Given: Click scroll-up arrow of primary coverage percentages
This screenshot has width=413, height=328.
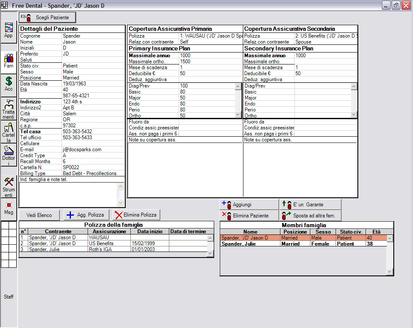Looking at the screenshot, I should click(238, 86).
